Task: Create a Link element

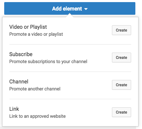Action: click(121, 112)
